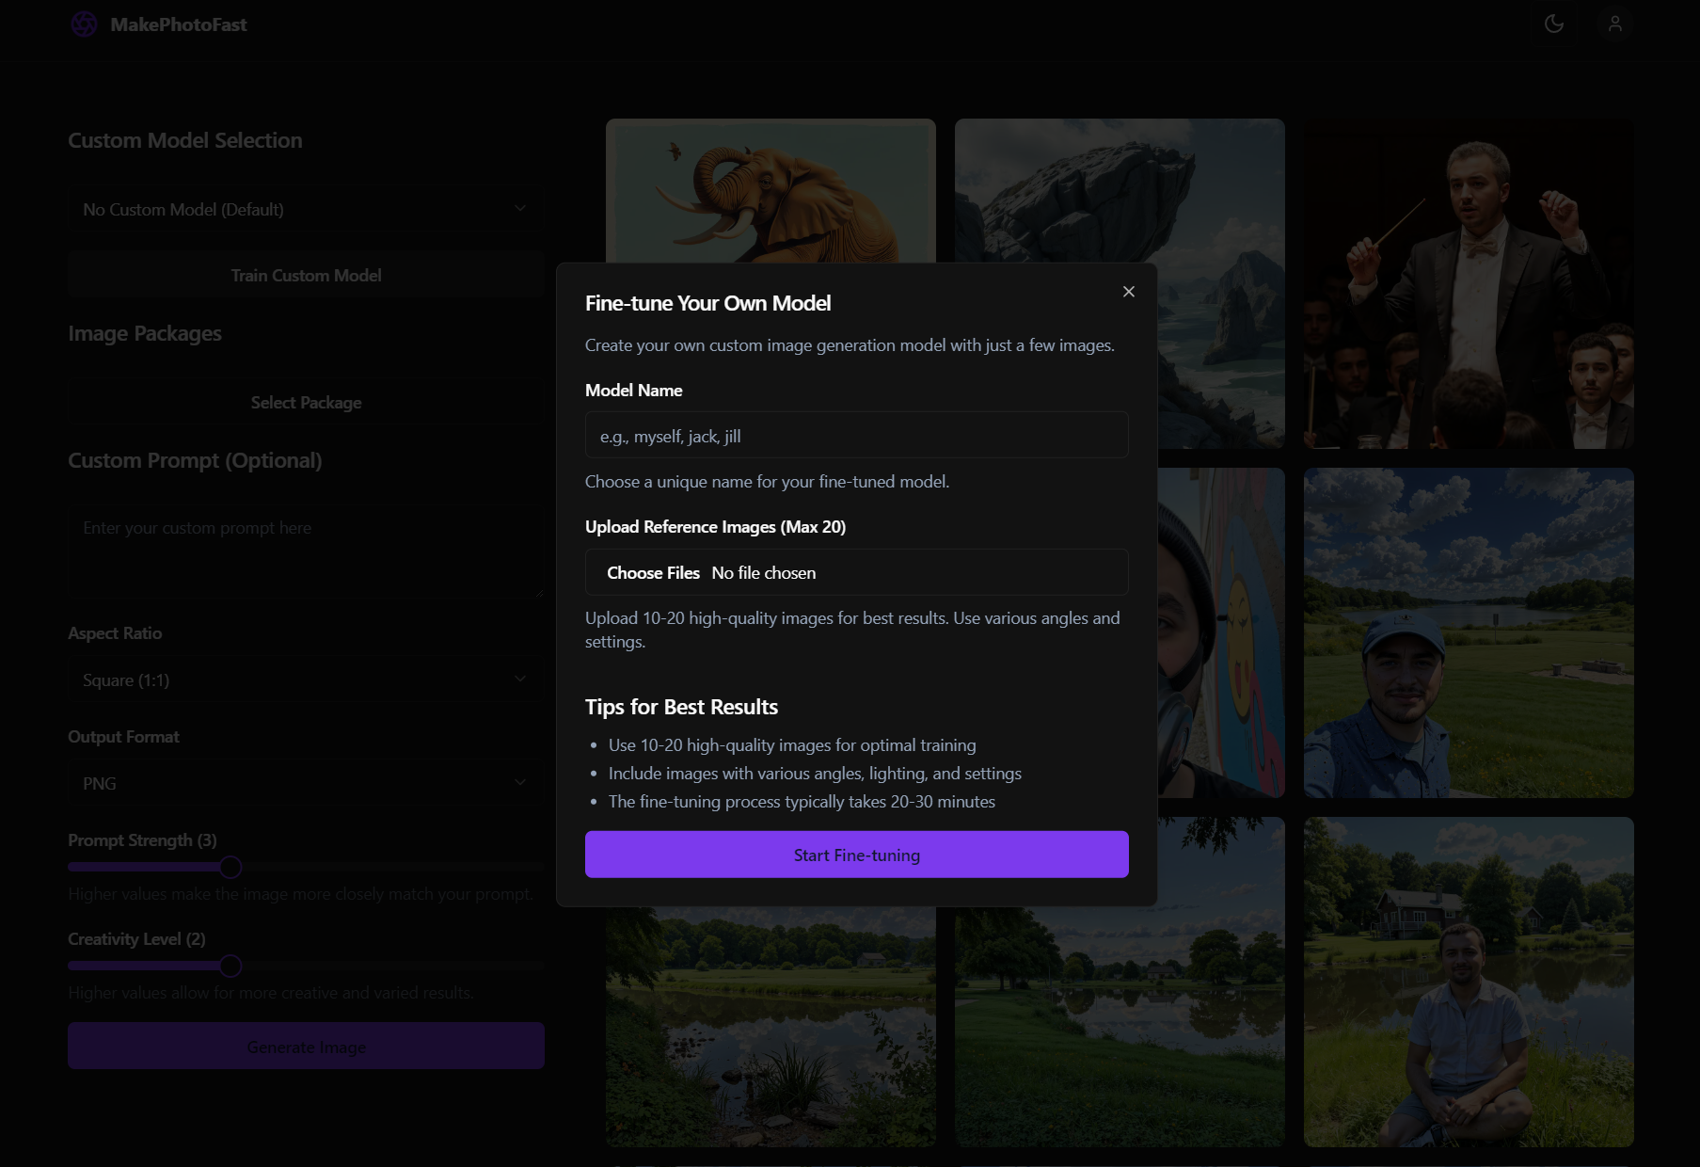Click 'Choose a unique name' helper text
Screen dimensions: 1700x1167
(767, 481)
